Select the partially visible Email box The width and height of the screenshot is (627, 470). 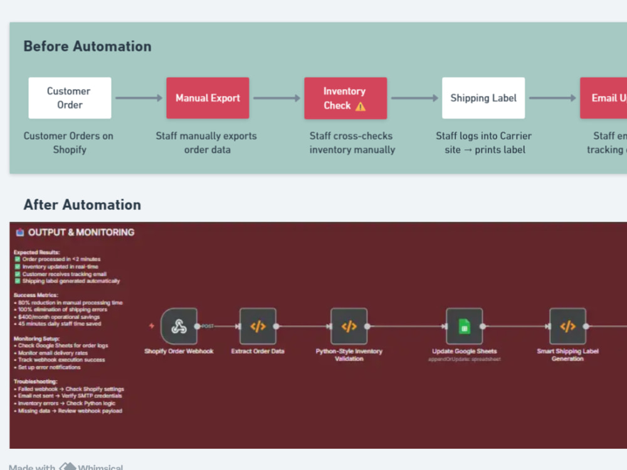point(603,98)
